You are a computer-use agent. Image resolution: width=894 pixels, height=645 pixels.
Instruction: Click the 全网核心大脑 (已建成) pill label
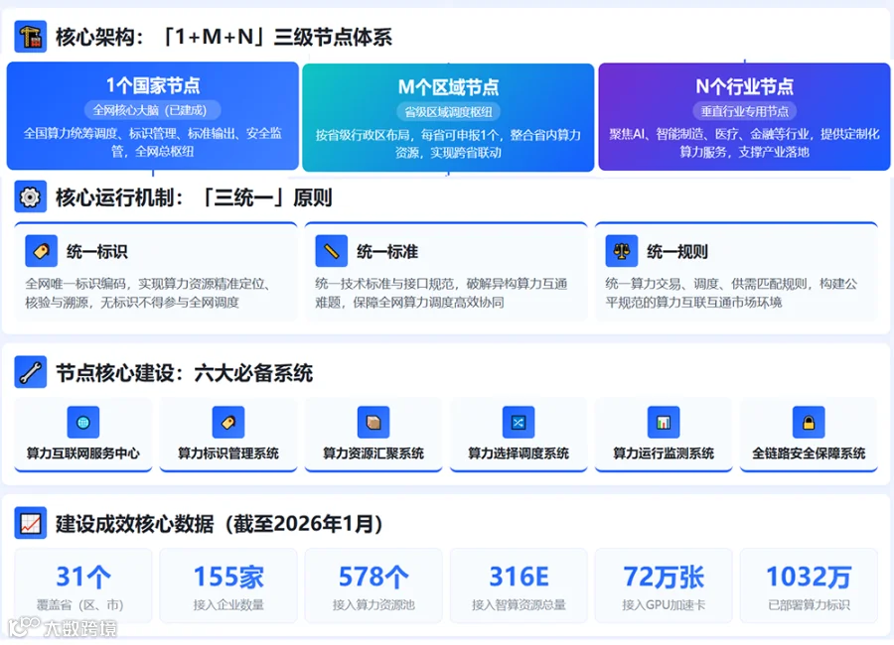[x=153, y=110]
